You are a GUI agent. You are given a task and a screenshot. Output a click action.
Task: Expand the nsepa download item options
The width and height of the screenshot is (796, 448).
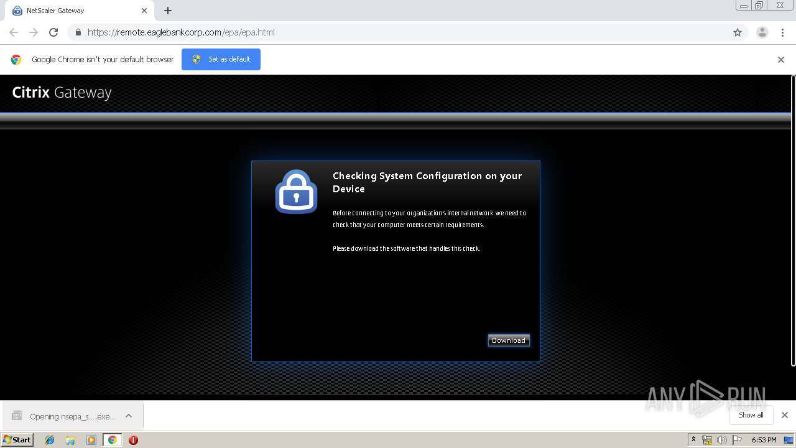[x=129, y=416]
